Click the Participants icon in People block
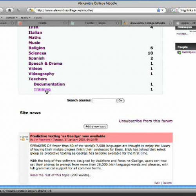The image size is (196, 196). 179,53
